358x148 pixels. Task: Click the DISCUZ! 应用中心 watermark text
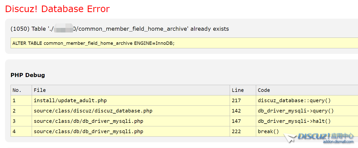[x=326, y=136]
